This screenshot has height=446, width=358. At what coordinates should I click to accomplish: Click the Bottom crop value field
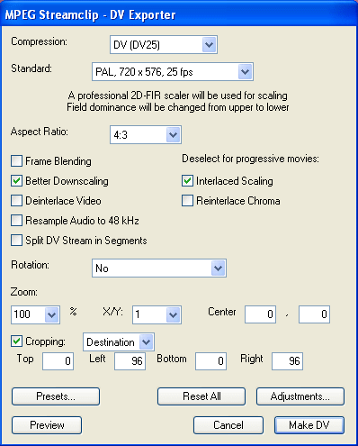tap(210, 361)
